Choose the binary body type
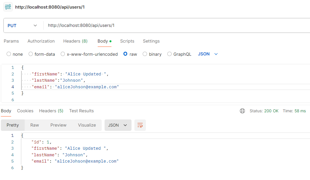 click(145, 54)
